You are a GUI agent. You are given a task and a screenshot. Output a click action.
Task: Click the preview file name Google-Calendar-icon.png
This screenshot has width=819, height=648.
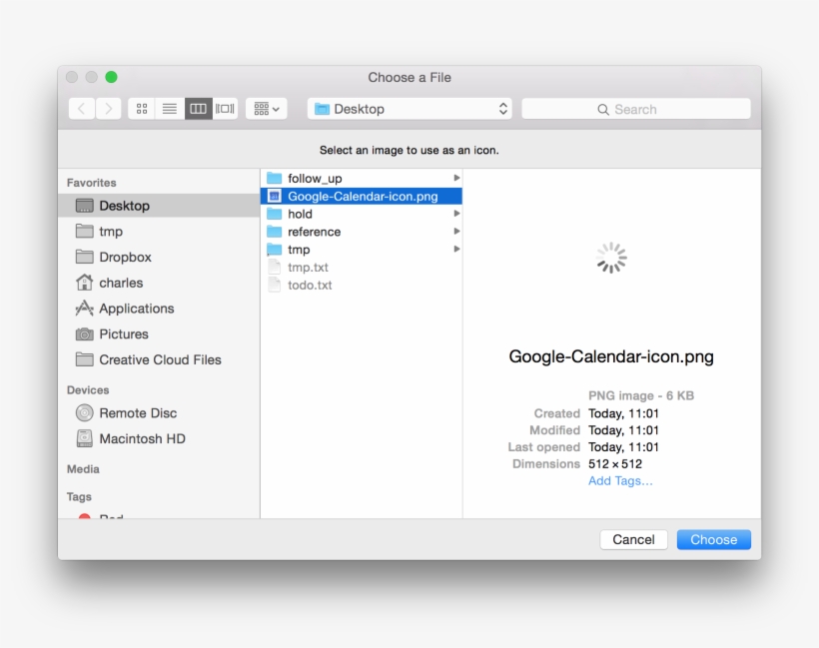coord(611,356)
